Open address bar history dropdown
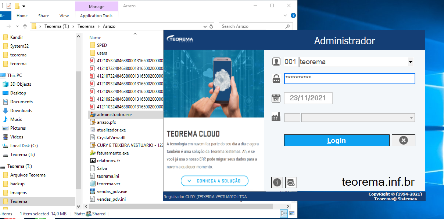 205,26
